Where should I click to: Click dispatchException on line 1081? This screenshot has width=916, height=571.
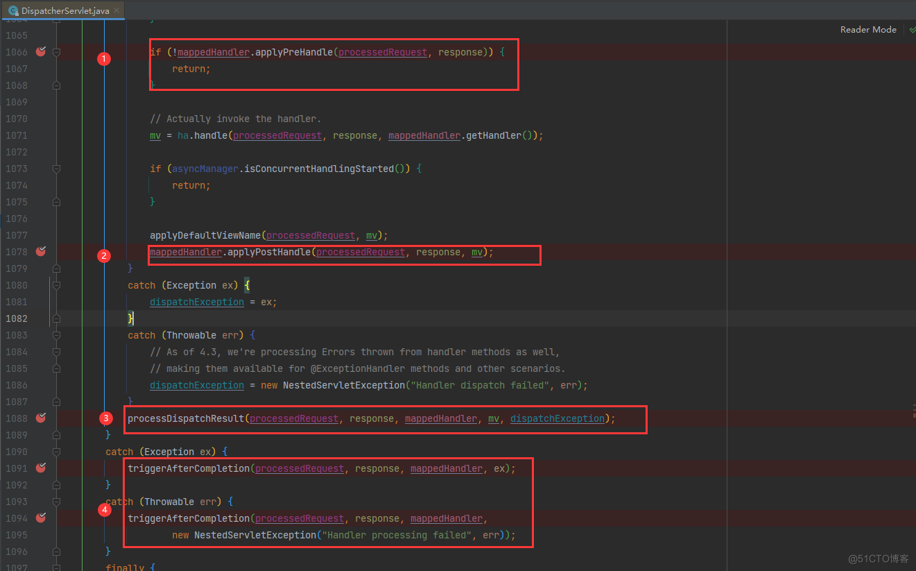[x=197, y=302]
